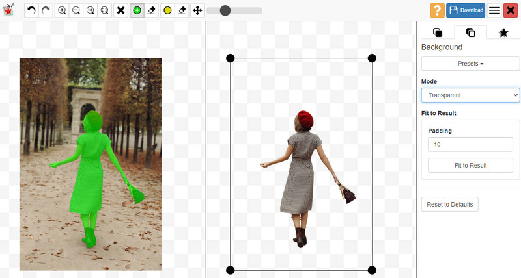Click the redo arrow
This screenshot has width=521, height=278.
pos(46,10)
